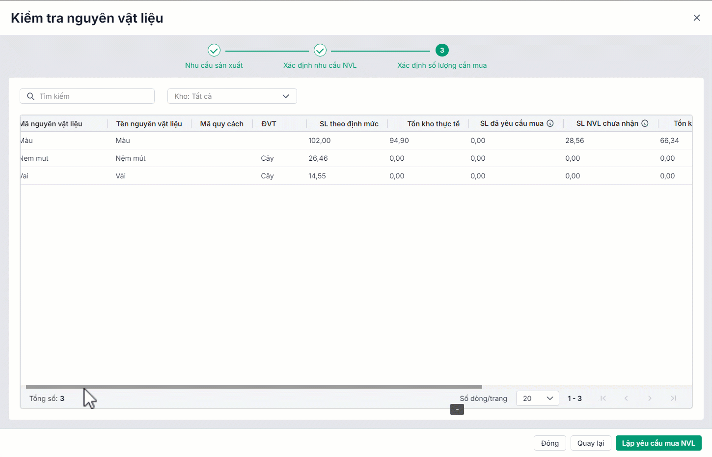
Task: Click the horizontal table scrollbar
Action: (x=254, y=387)
